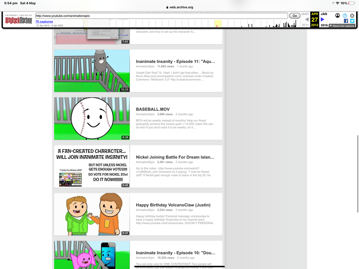Click the archived URL input field
Viewport: 359px width, 269px height.
point(162,16)
